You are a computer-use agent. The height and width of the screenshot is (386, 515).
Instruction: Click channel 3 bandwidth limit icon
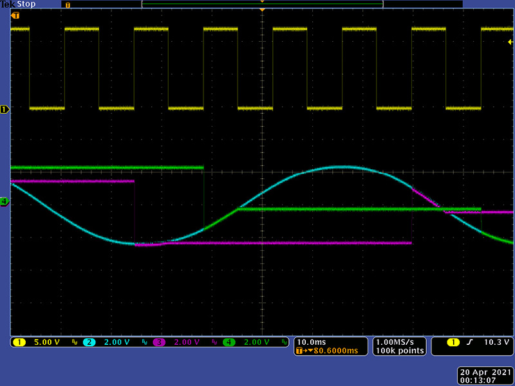pos(214,342)
